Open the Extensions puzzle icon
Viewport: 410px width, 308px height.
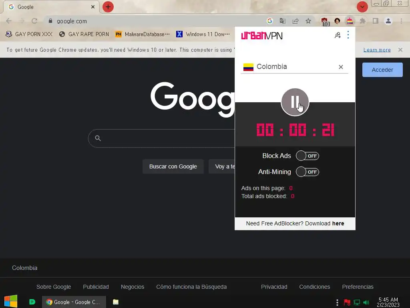362,21
